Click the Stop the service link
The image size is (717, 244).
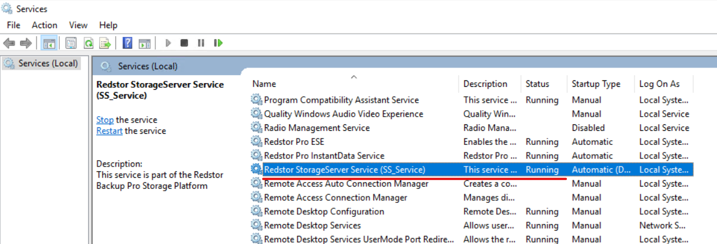pos(105,120)
